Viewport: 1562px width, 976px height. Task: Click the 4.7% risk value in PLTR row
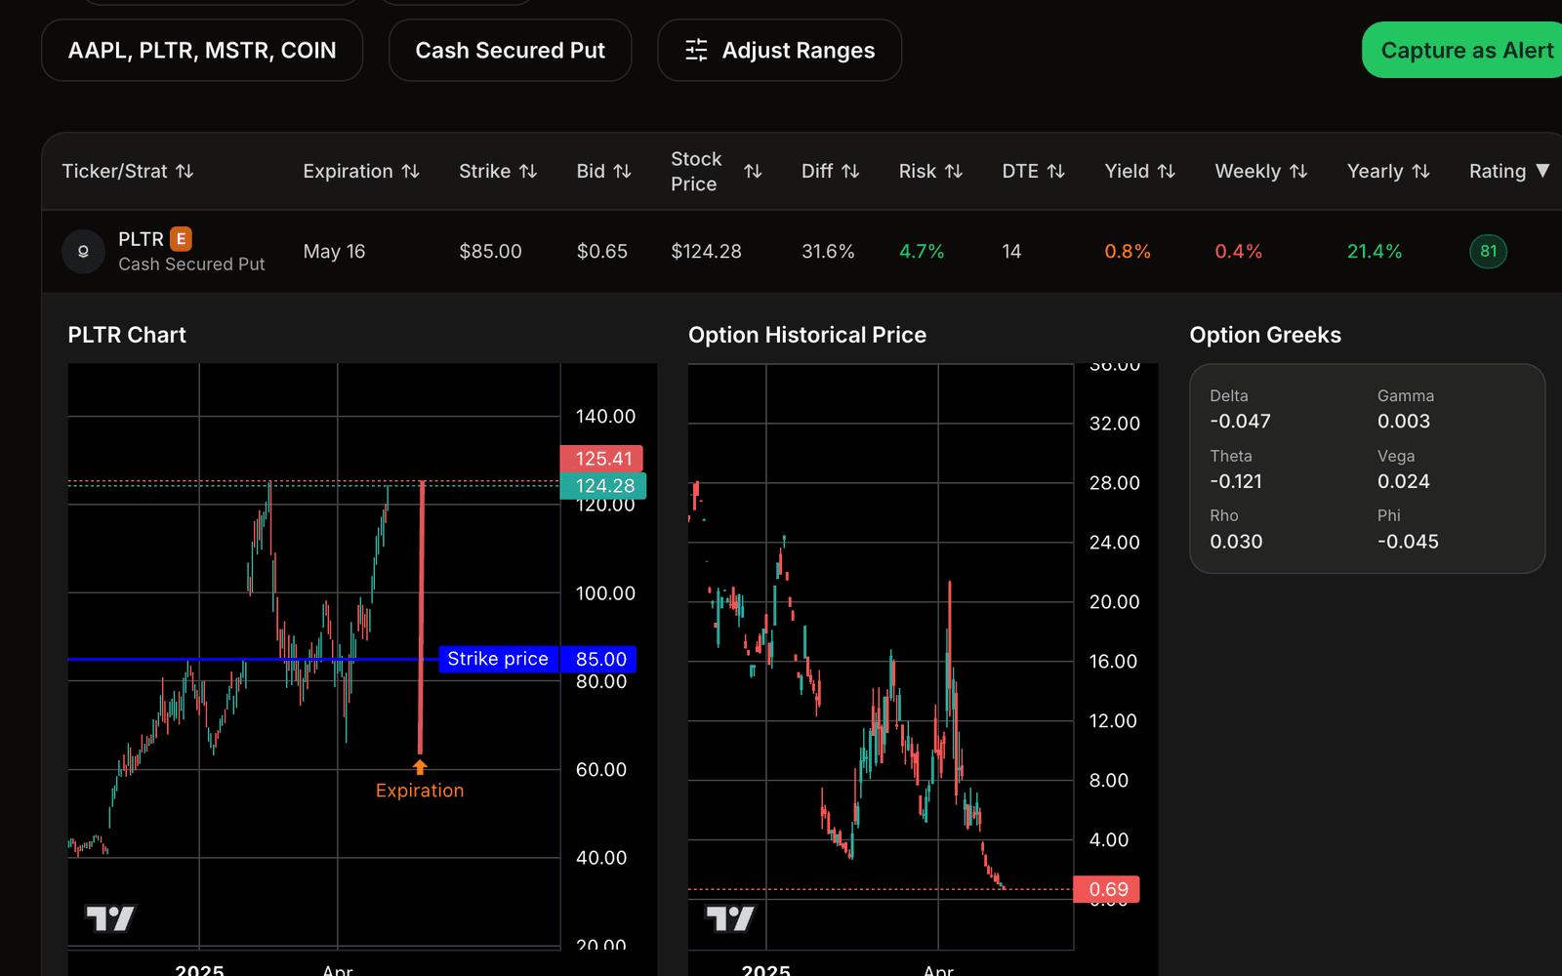[922, 252]
